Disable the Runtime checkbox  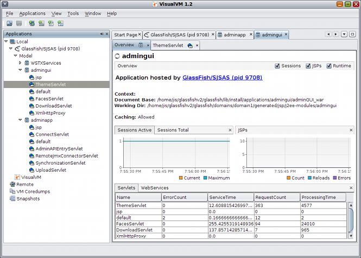(329, 66)
